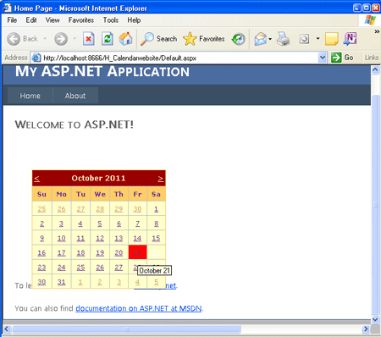The image size is (381, 337).
Task: Select September 25 in first calendar row
Action: 41,209
